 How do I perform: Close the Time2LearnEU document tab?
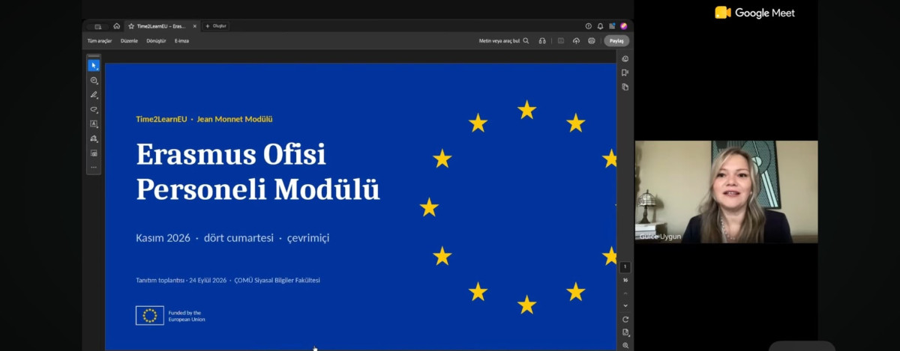195,26
